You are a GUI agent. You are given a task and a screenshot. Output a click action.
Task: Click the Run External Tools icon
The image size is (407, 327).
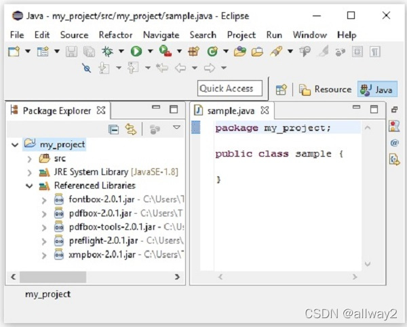[166, 51]
